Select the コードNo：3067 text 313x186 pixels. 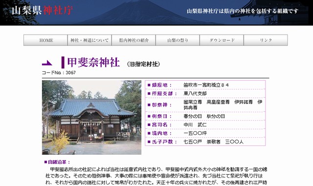tap(59, 73)
